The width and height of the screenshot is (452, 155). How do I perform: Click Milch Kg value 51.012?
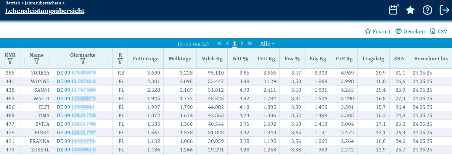click(215, 90)
